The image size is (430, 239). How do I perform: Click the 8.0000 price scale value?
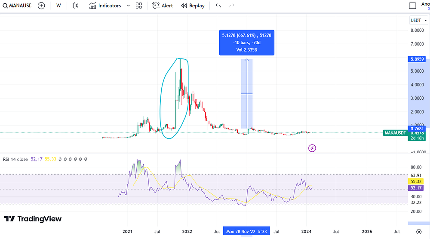417,31
